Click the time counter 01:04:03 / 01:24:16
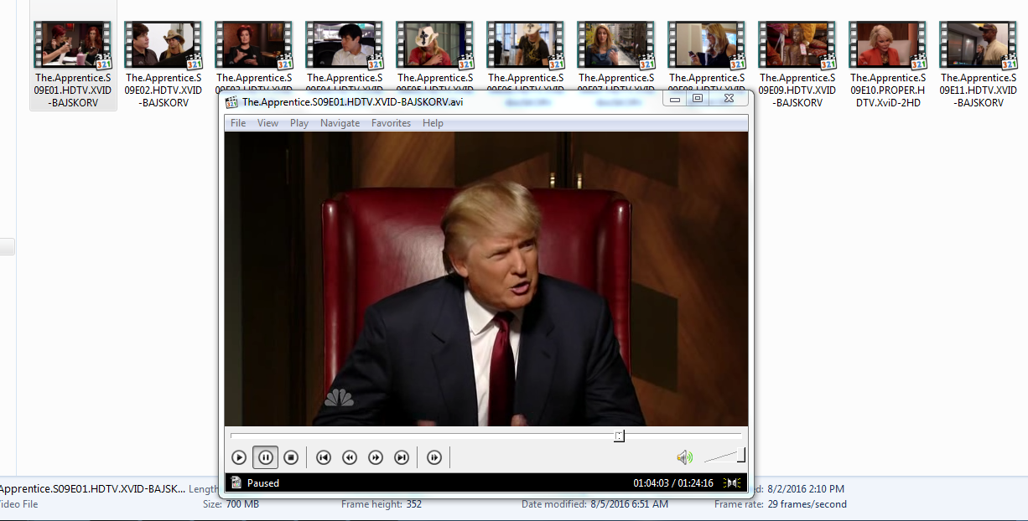Viewport: 1028px width, 521px height. pyautogui.click(x=673, y=483)
